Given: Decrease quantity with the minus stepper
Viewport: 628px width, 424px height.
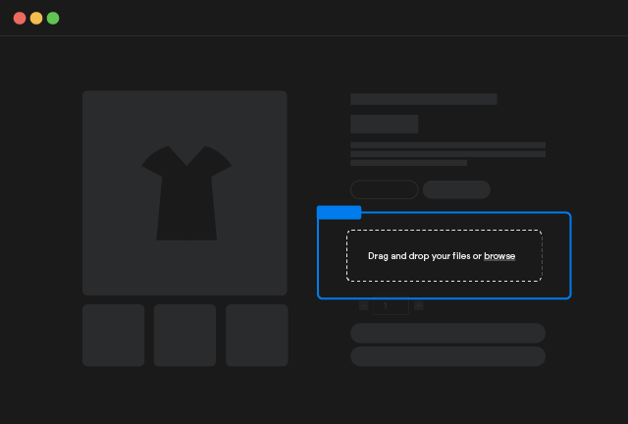Looking at the screenshot, I should 364,305.
